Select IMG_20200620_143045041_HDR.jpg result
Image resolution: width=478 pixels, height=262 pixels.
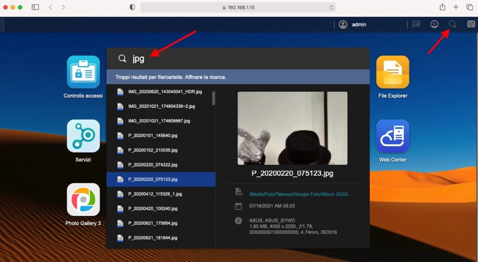coord(165,92)
